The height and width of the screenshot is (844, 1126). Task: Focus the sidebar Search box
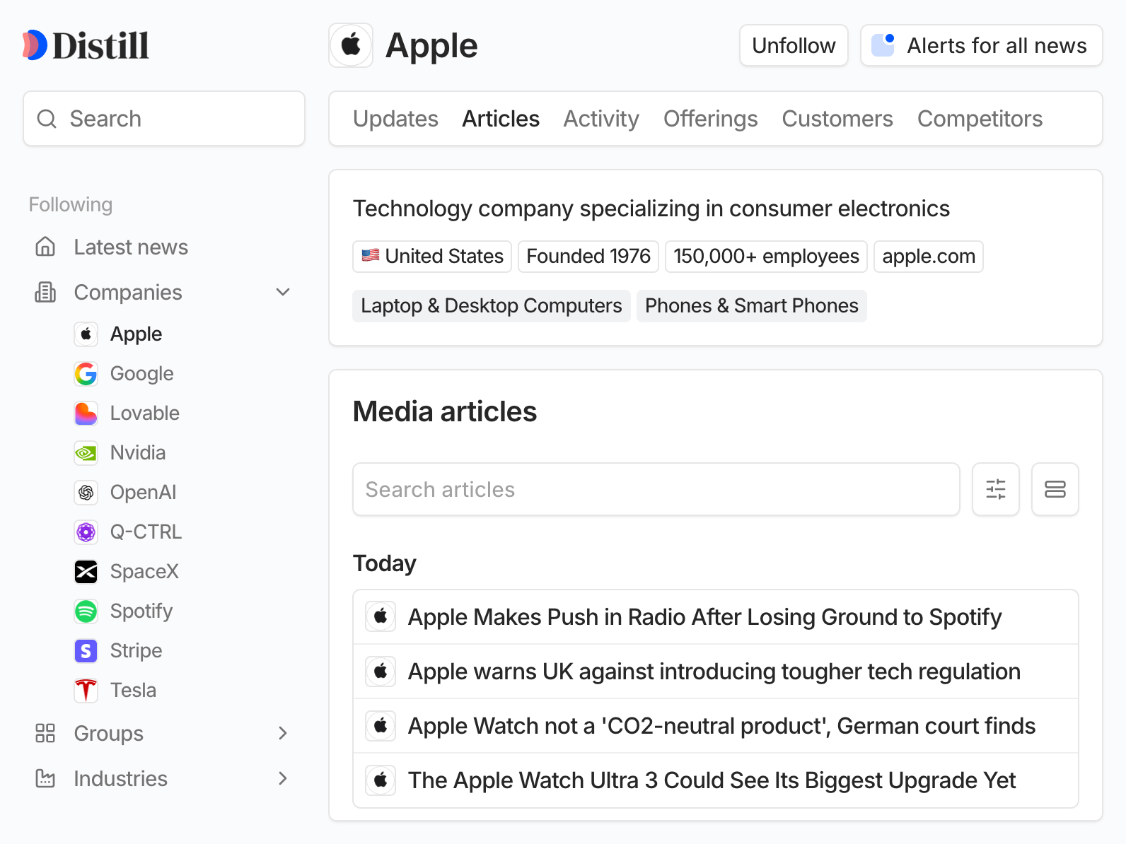[x=164, y=119]
